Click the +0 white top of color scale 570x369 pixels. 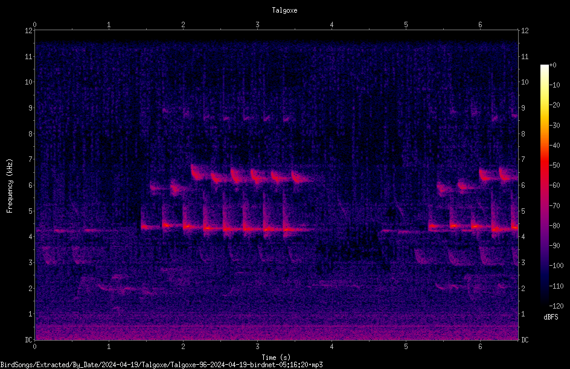pyautogui.click(x=545, y=66)
